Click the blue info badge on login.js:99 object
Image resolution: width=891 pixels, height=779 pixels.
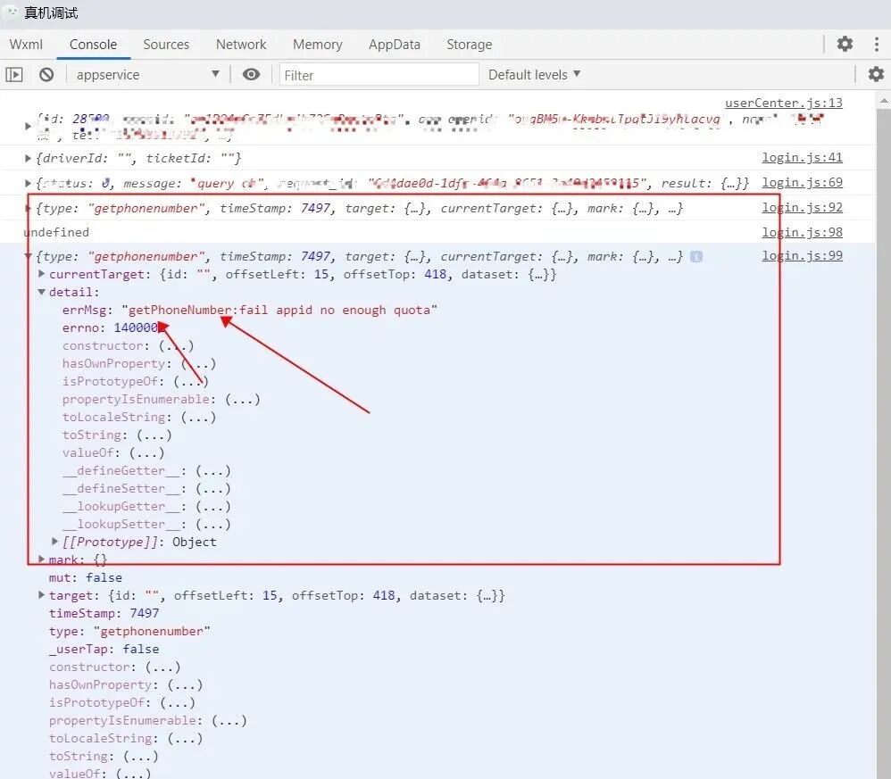(696, 257)
